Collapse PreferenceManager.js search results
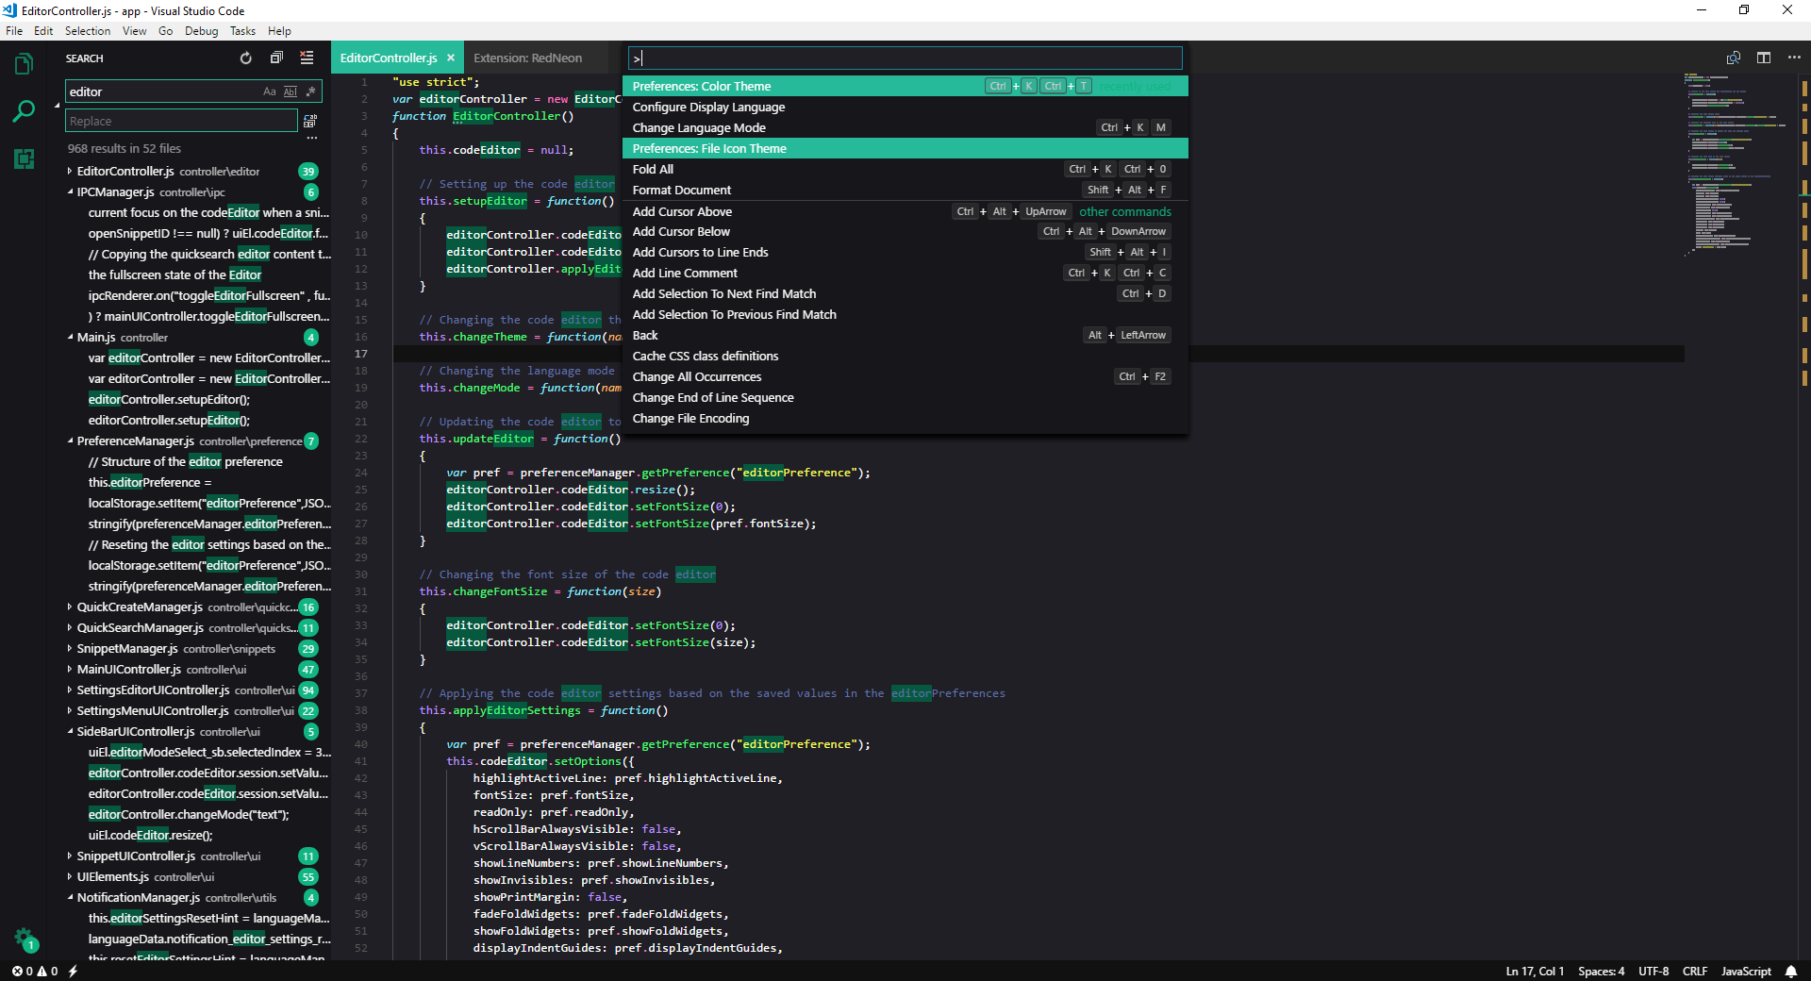The height and width of the screenshot is (981, 1811). click(x=70, y=441)
